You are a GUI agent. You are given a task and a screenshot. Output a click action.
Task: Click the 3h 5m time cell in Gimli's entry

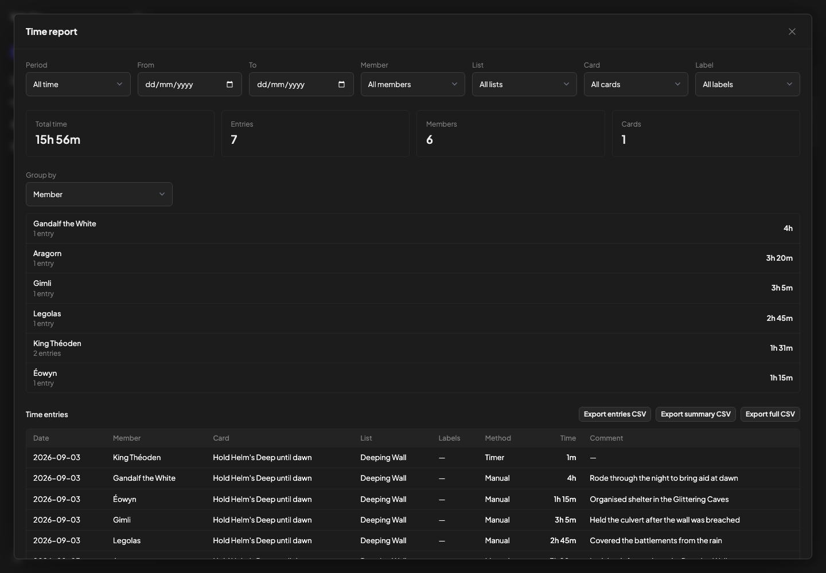[x=565, y=520]
